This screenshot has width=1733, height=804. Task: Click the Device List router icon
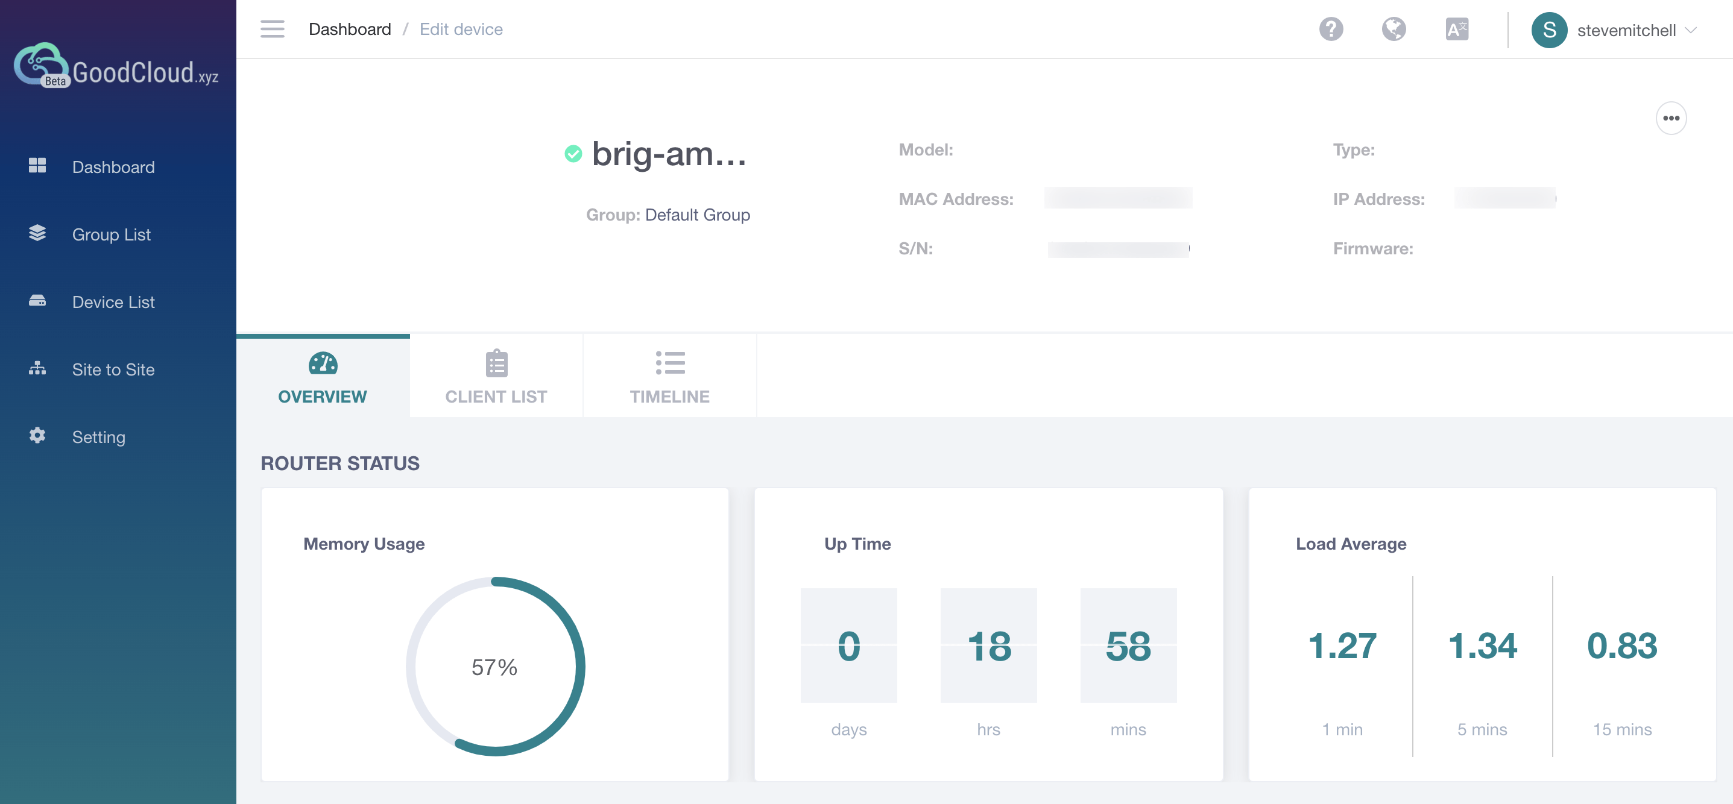[x=37, y=301]
